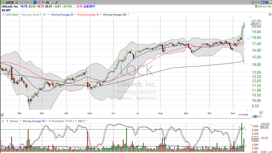Click the Stochastics 14 %K 3 label
The width and height of the screenshot is (272, 153).
pos(63,121)
